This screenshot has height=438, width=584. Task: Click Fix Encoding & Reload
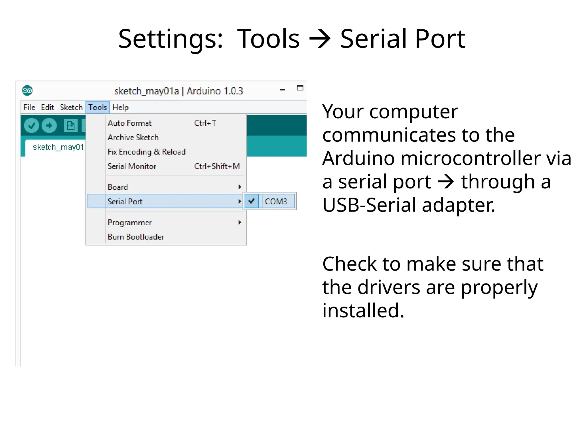[147, 152]
